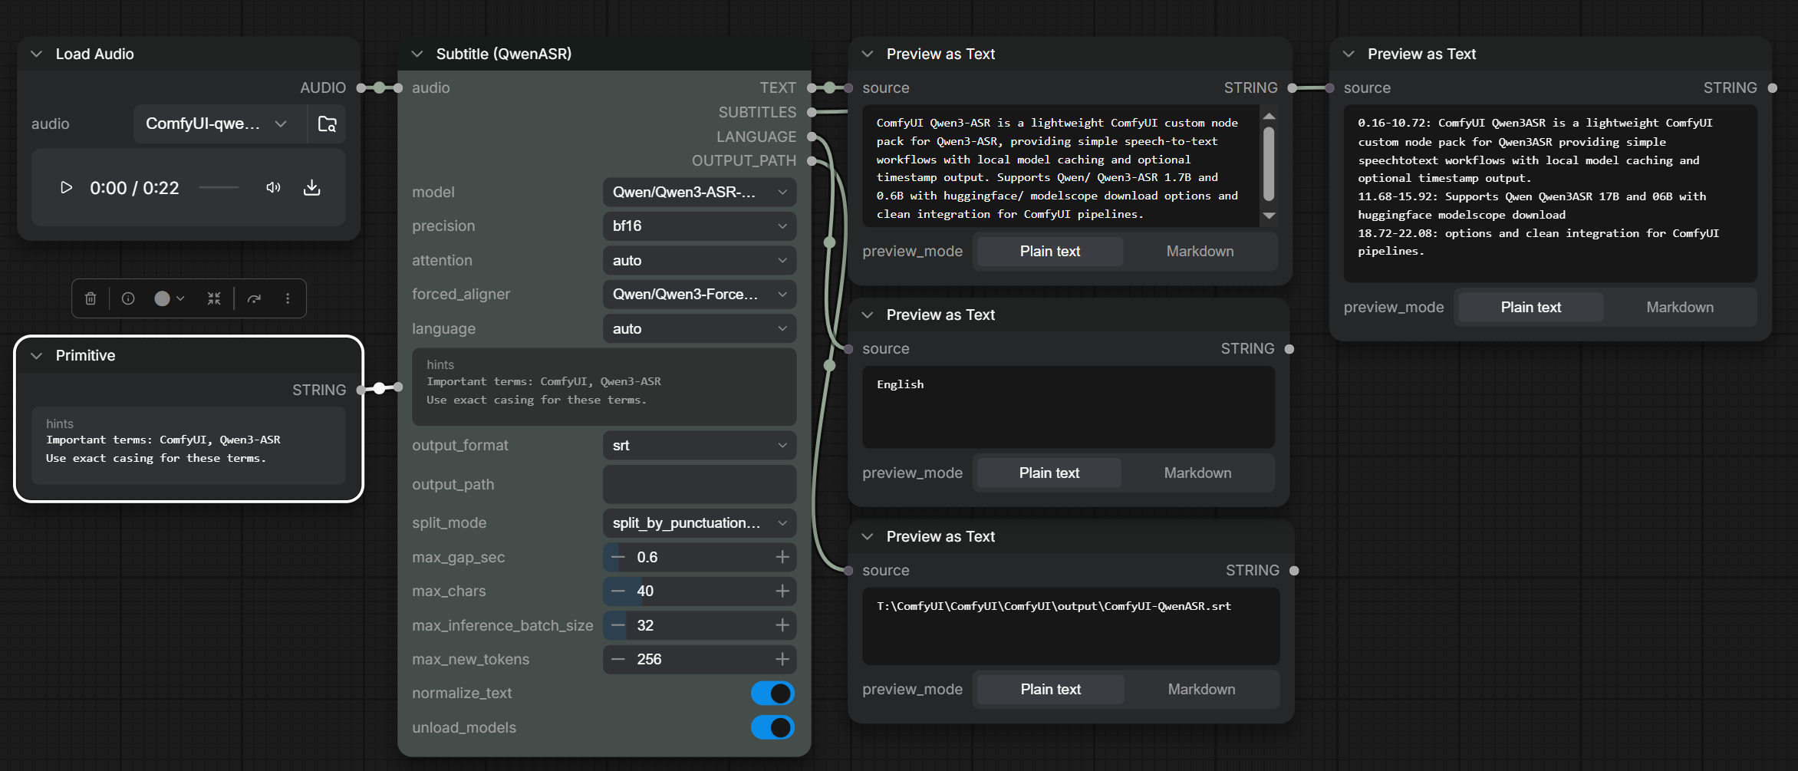Increase max_inference_batch_size value
The width and height of the screenshot is (1798, 771).
(782, 626)
